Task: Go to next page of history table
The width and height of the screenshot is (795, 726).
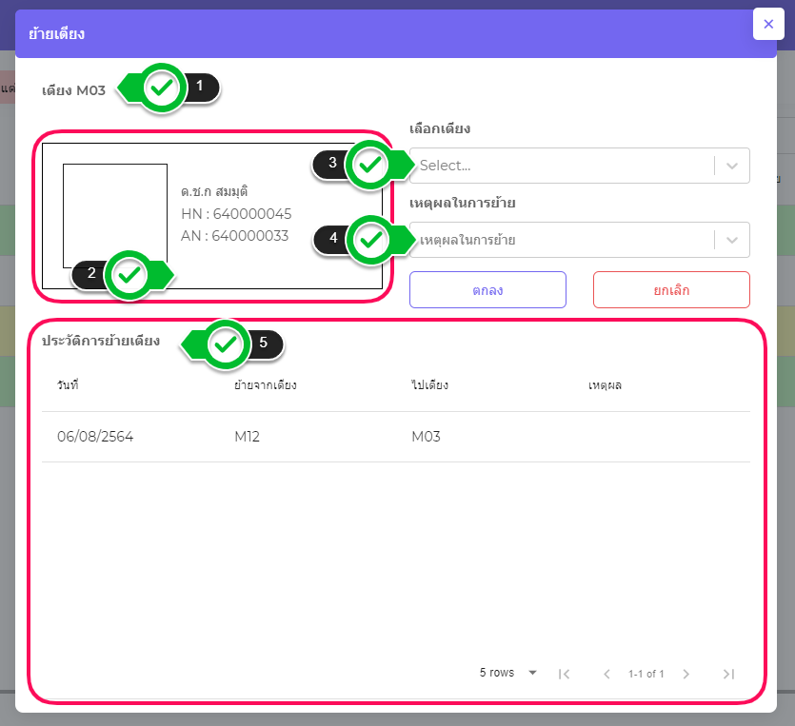Action: pos(686,674)
